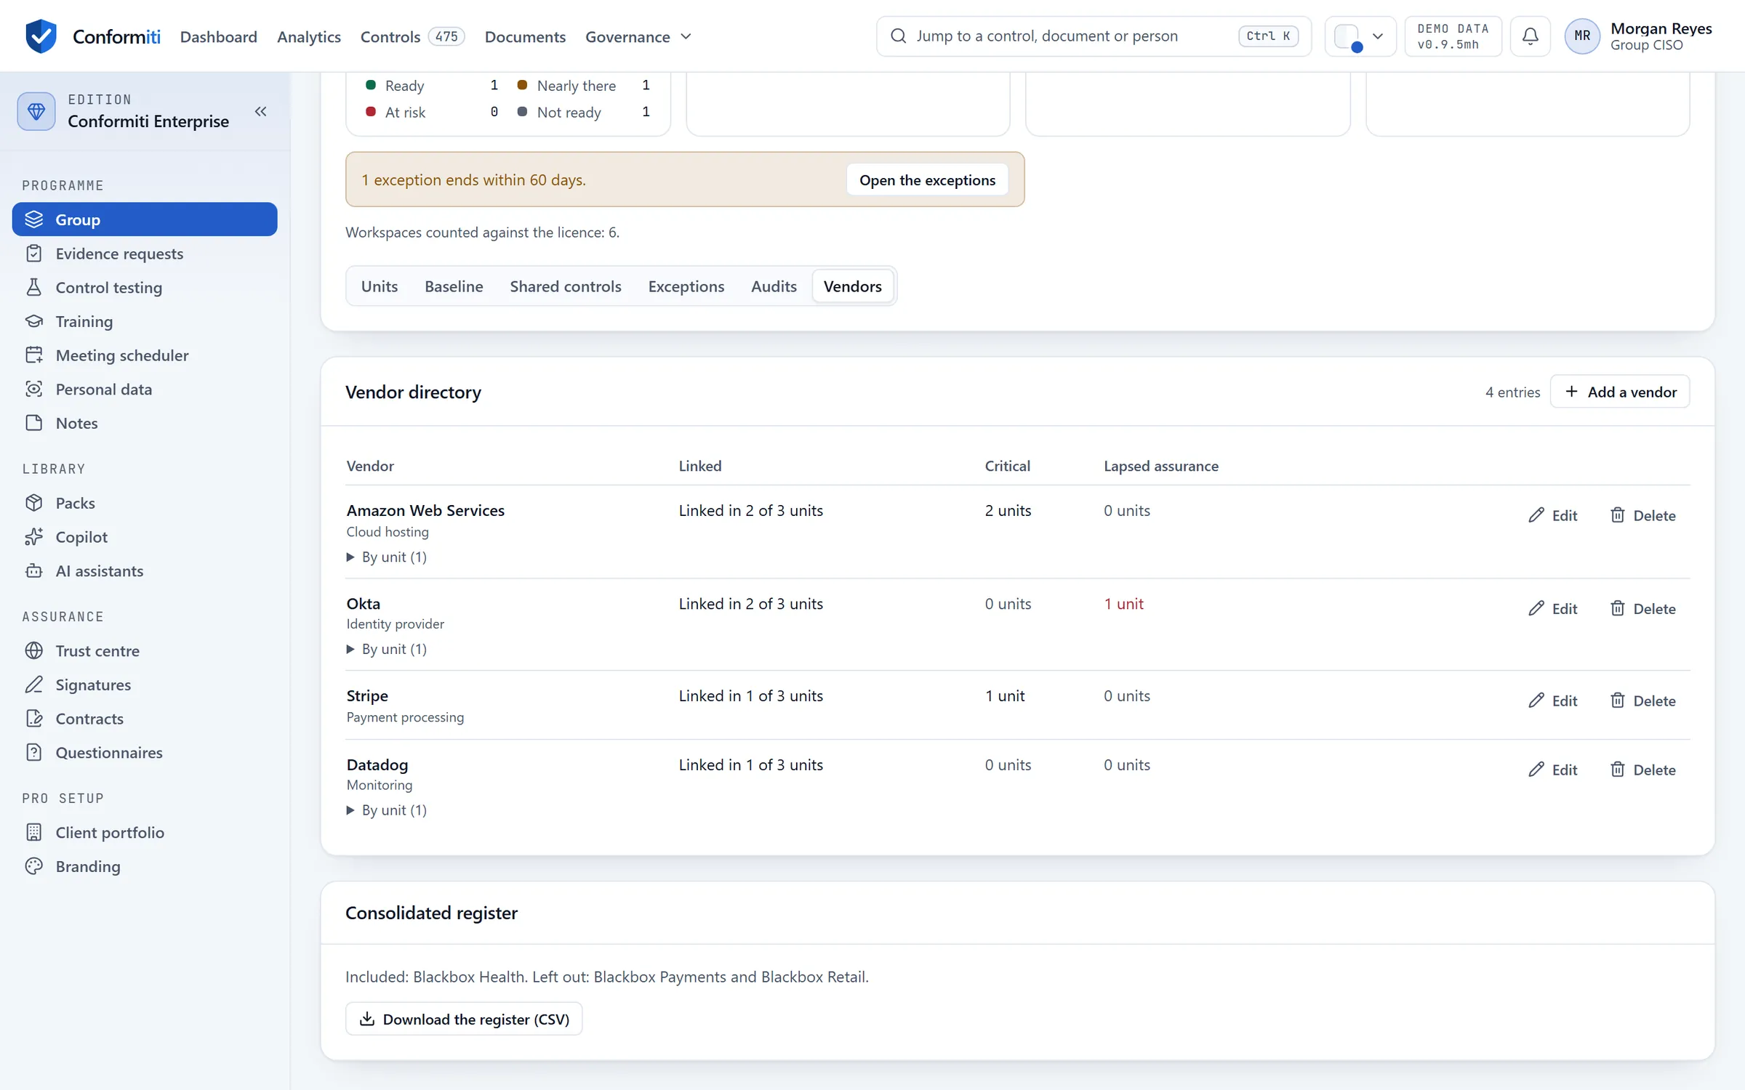Go to Training in sidebar

pos(145,321)
